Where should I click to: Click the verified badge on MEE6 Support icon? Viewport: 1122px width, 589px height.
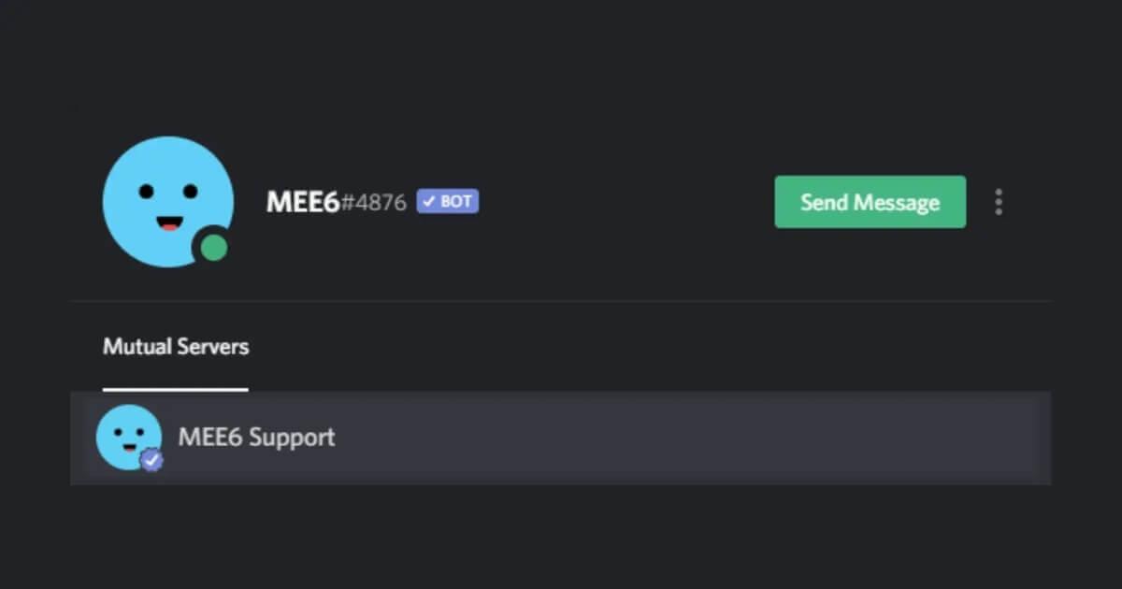[151, 460]
